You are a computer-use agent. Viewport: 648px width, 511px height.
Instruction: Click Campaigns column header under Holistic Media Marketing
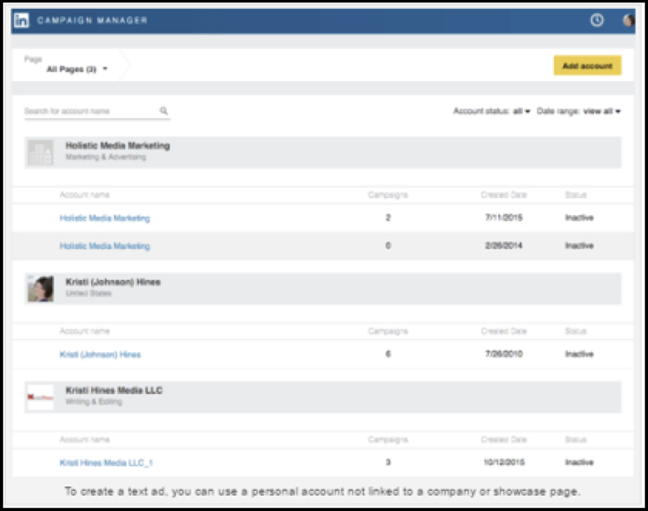[x=387, y=194]
